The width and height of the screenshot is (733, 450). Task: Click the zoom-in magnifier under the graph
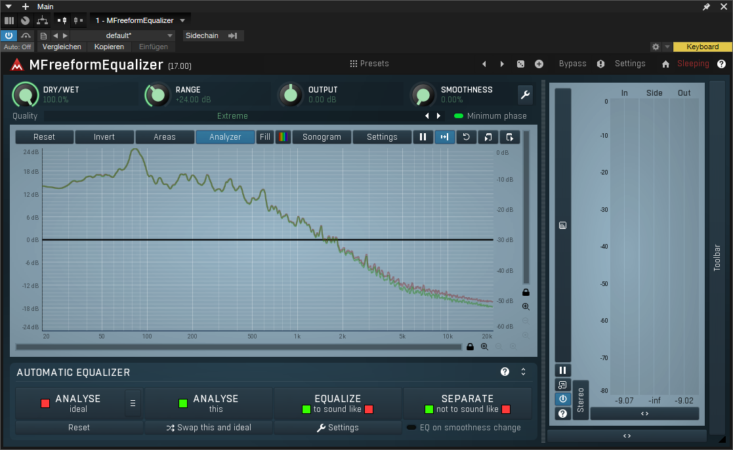(x=484, y=346)
